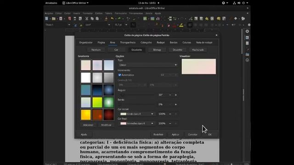Increase the Ângulo value with the plus button

(175, 95)
